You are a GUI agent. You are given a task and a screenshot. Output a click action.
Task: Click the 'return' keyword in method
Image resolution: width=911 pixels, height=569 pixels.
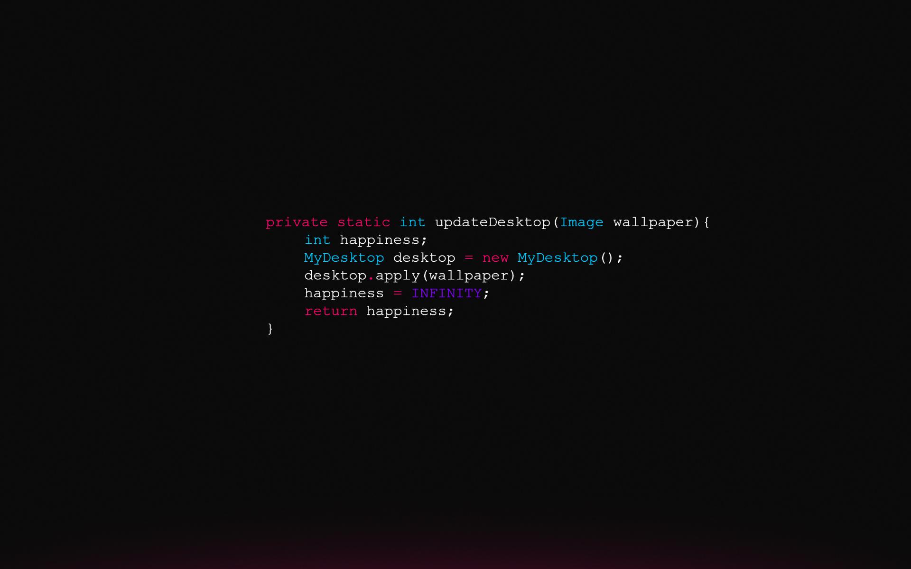[328, 311]
